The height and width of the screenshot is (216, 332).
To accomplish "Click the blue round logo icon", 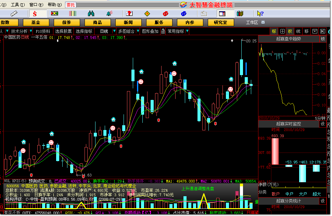I will click(x=183, y=14).
